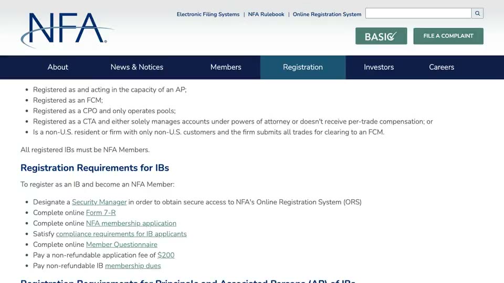504x283 pixels.
Task: Click 'Registered as and acting in the capacity of an AP;'
Action: [x=110, y=90]
